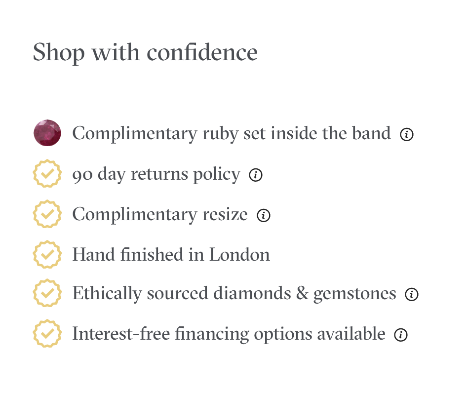Click 'Complimentary resize' label

pos(160,215)
